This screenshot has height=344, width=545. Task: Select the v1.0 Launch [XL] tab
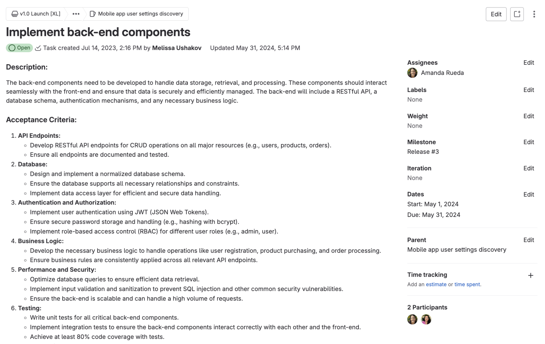[36, 14]
